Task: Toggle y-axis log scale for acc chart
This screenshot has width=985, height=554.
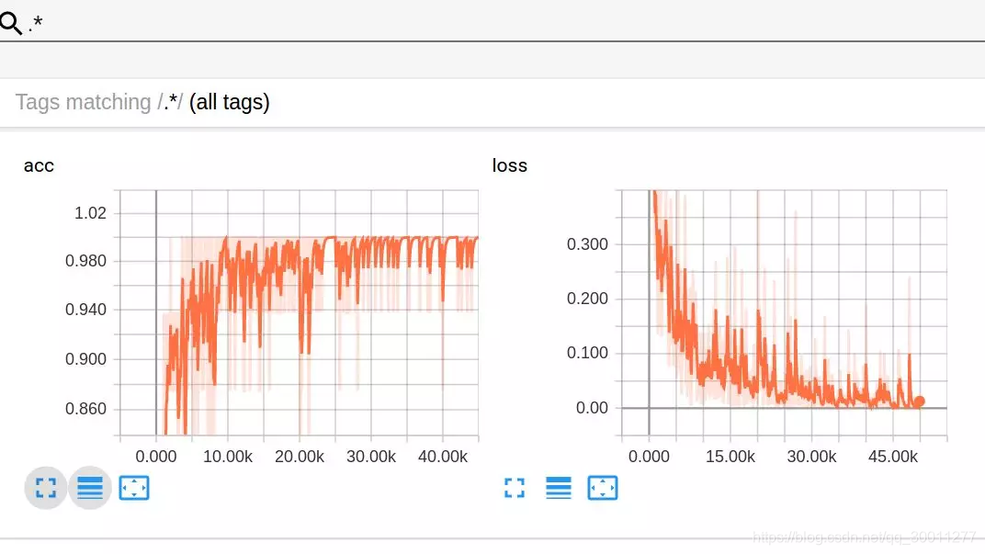Action: coord(90,488)
